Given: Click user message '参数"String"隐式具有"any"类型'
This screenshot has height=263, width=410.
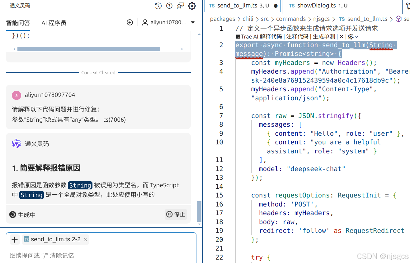Looking at the screenshot, I should (x=69, y=120).
